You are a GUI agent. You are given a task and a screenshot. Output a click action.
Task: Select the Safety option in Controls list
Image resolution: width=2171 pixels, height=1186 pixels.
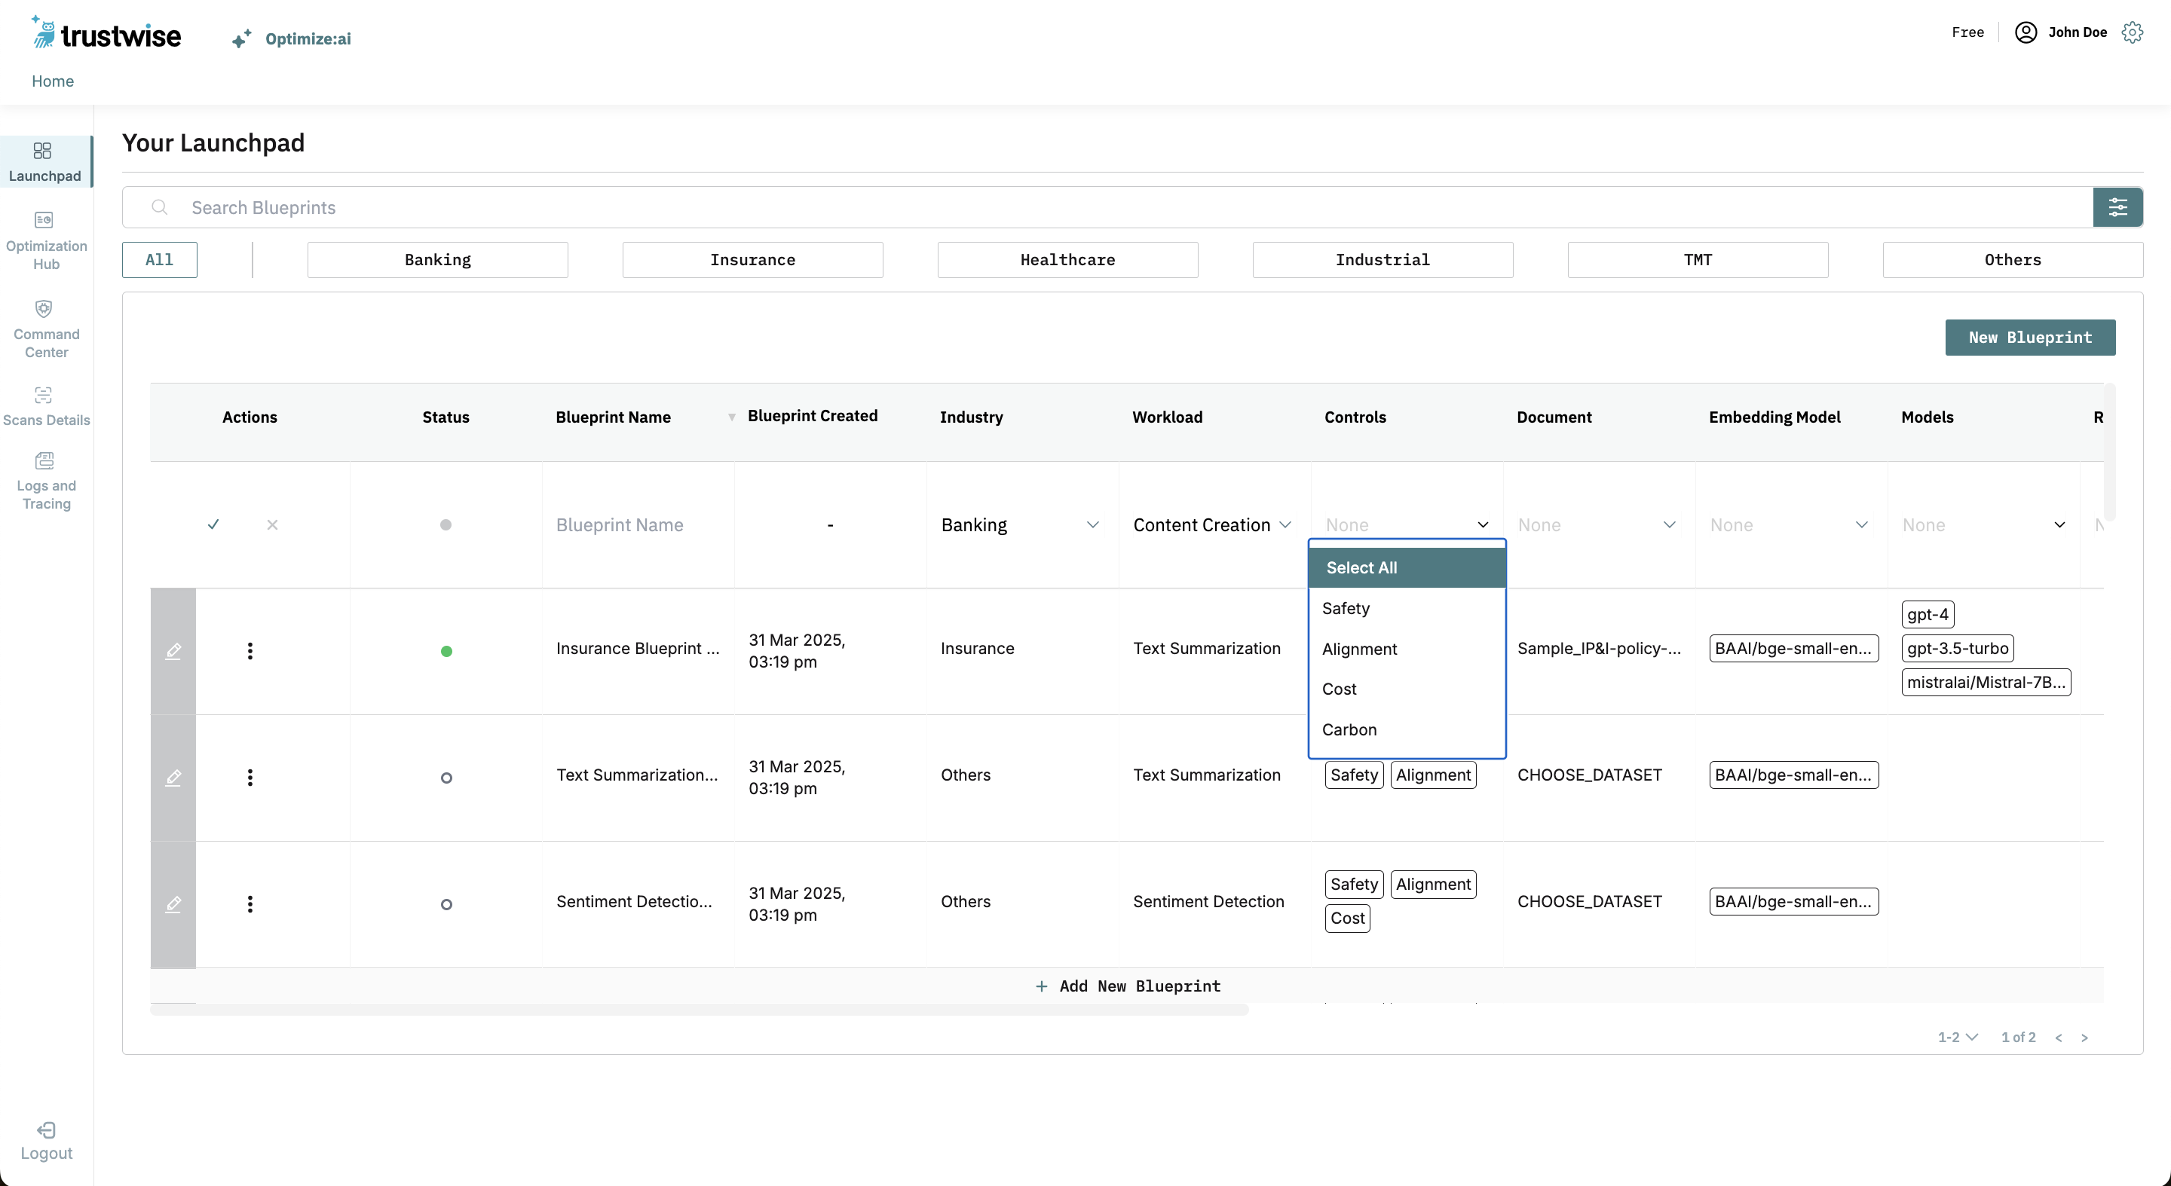[x=1346, y=608]
